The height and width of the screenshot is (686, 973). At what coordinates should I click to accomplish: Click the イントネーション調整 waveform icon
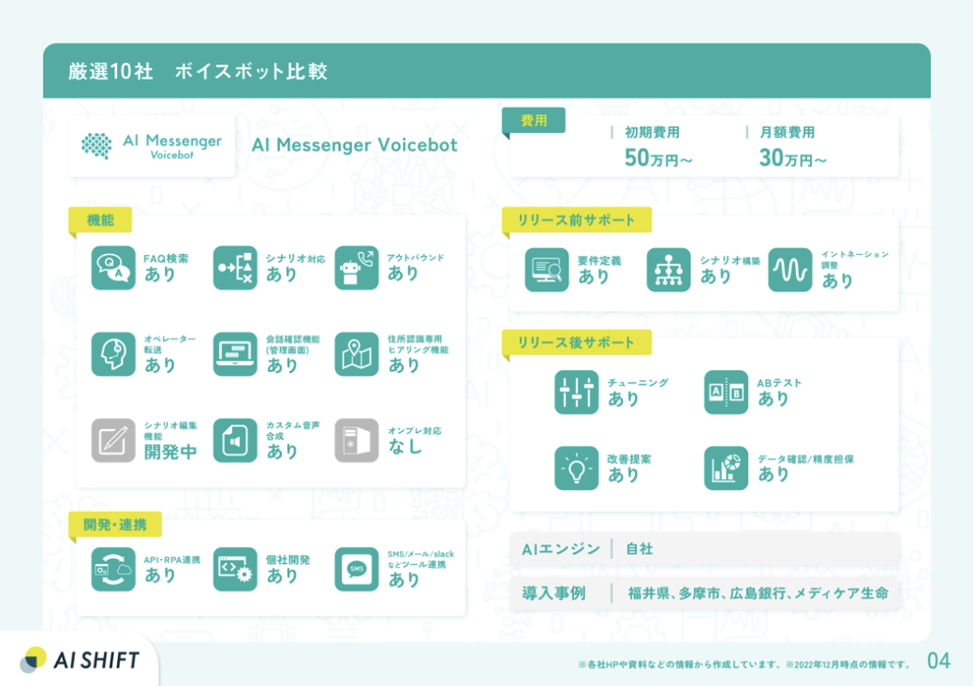pos(790,270)
